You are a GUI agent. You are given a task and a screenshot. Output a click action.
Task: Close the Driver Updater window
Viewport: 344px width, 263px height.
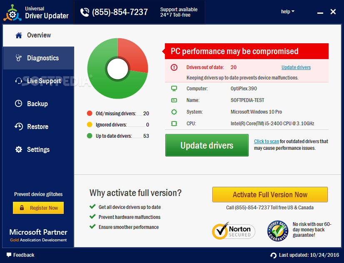click(x=333, y=12)
